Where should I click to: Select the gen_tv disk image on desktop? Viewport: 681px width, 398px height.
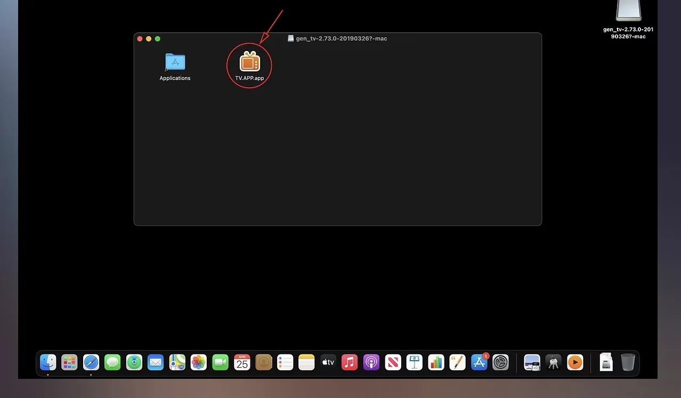click(x=629, y=11)
